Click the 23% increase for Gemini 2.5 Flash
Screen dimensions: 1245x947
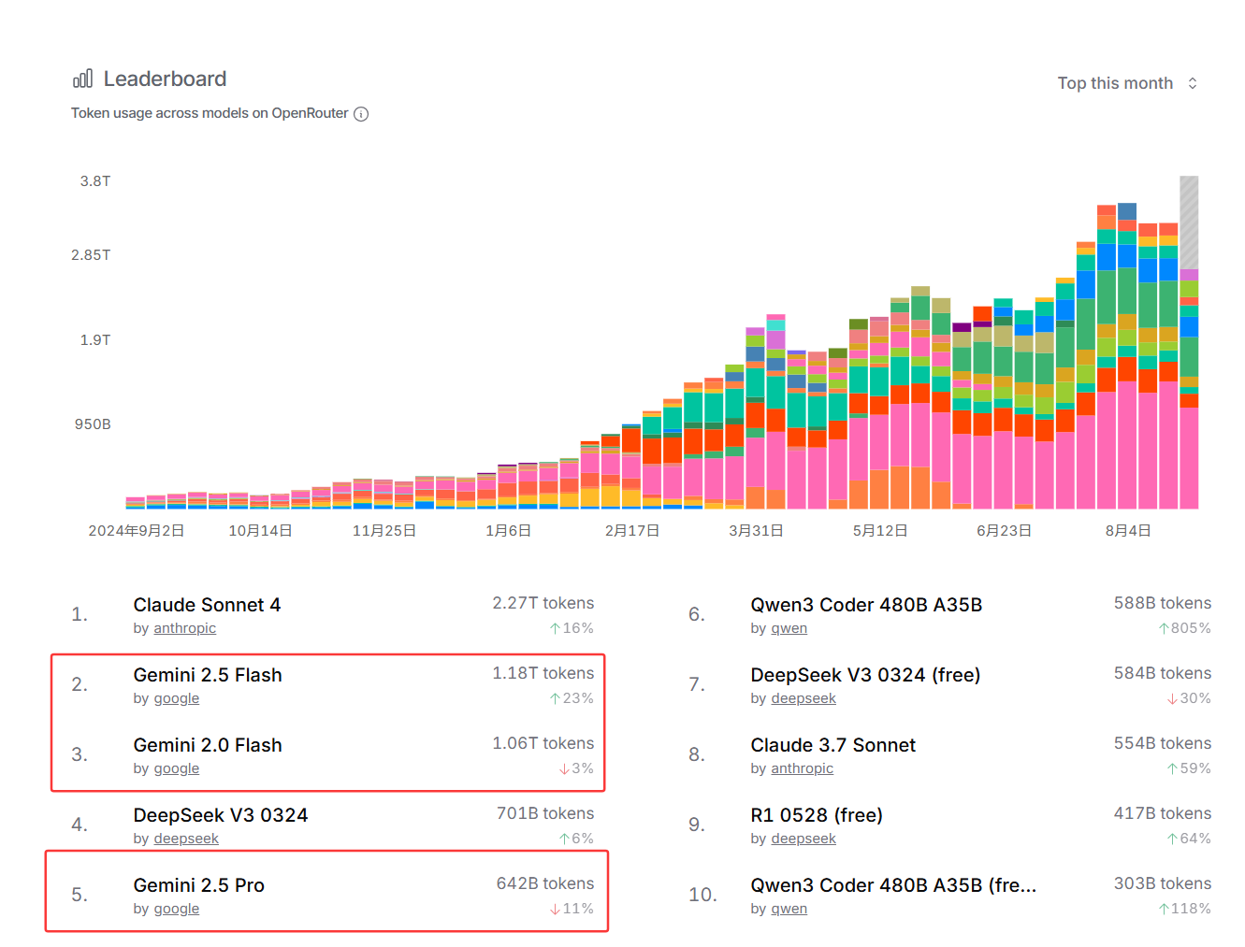coord(572,698)
